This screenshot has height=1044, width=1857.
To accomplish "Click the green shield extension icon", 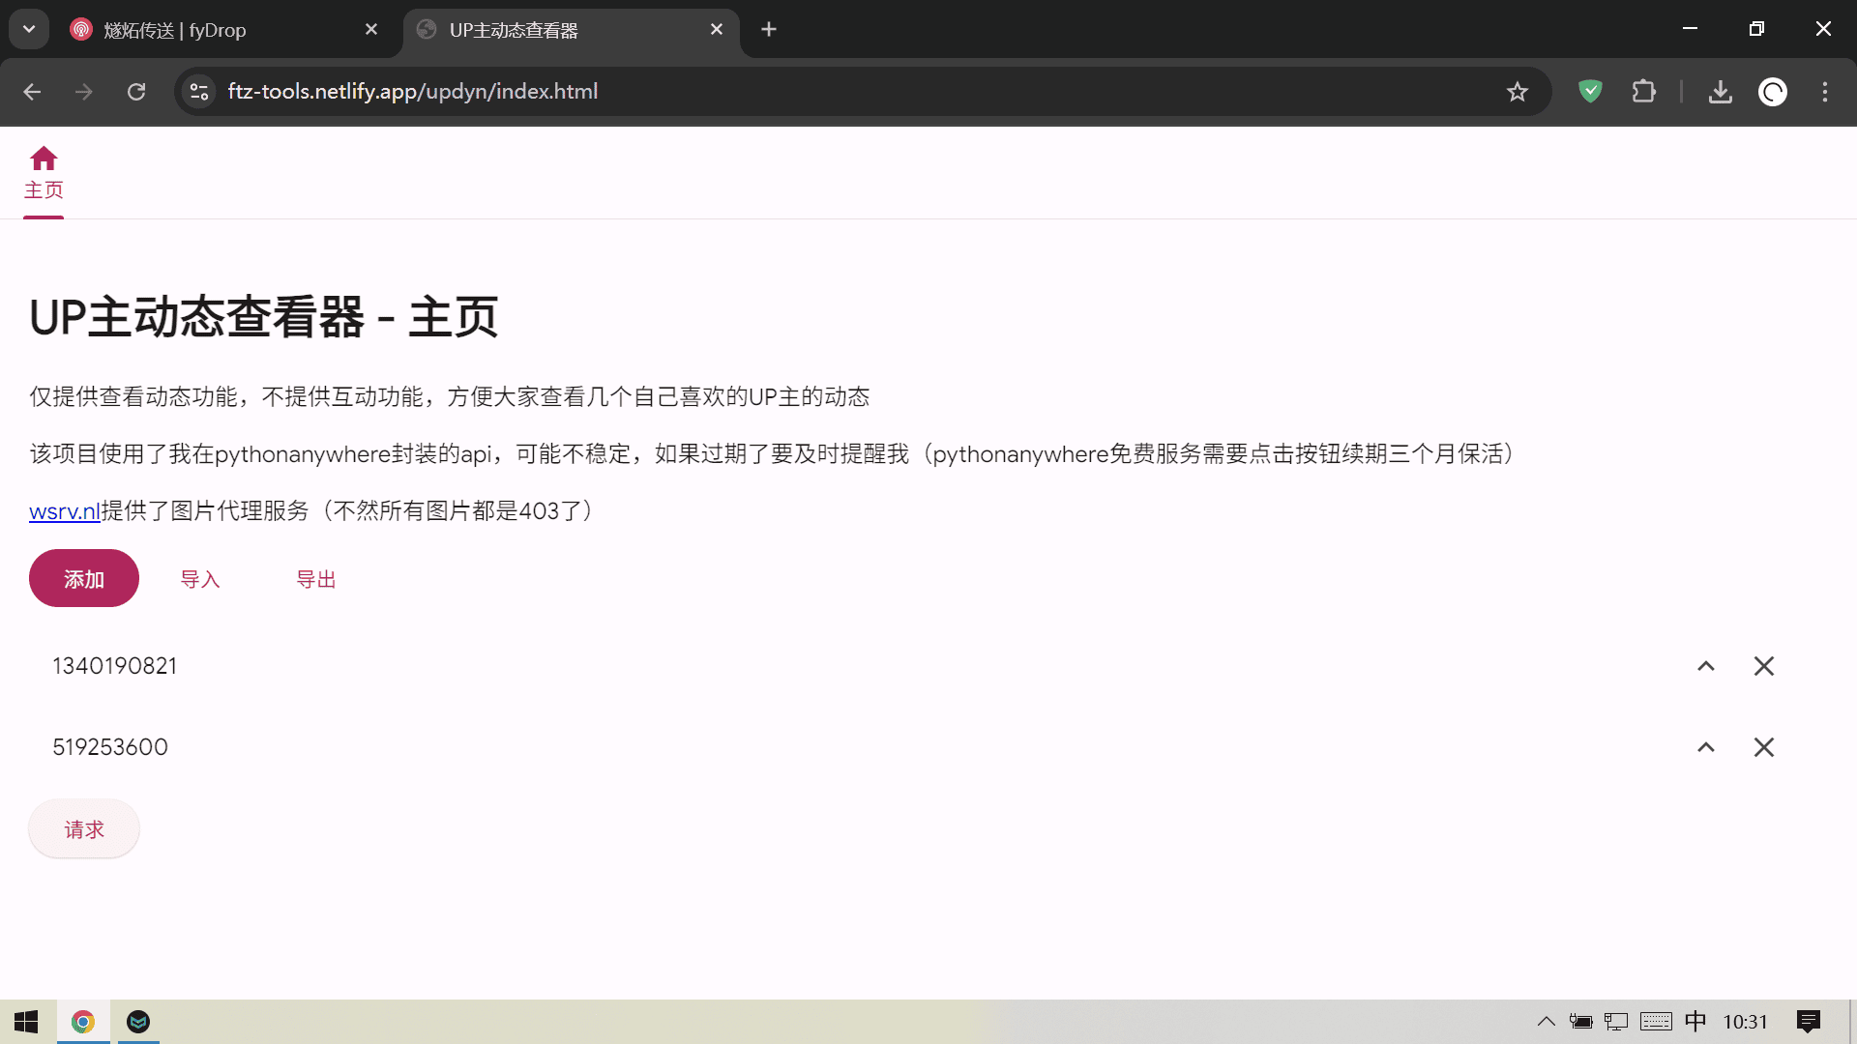I will (x=1590, y=92).
